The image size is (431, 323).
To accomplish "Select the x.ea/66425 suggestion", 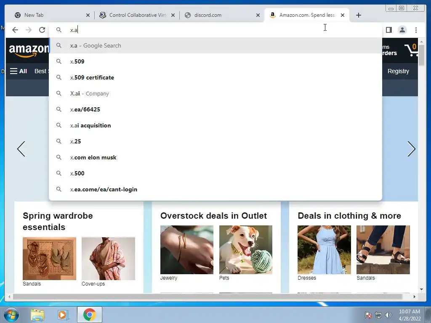I will pyautogui.click(x=215, y=109).
